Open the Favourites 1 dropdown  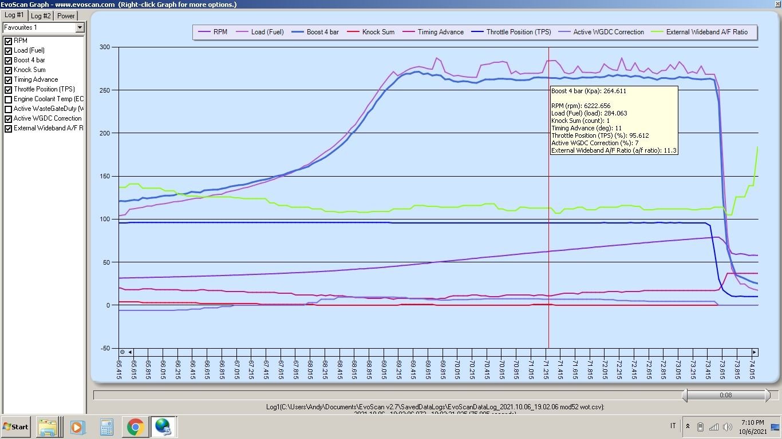point(80,27)
